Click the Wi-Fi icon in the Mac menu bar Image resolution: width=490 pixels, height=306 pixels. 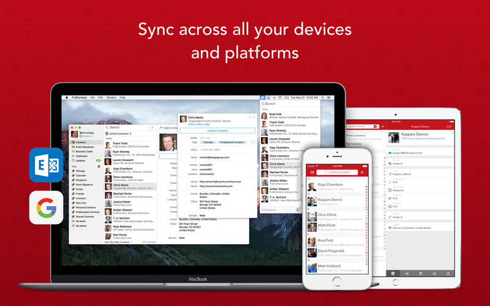coord(280,98)
